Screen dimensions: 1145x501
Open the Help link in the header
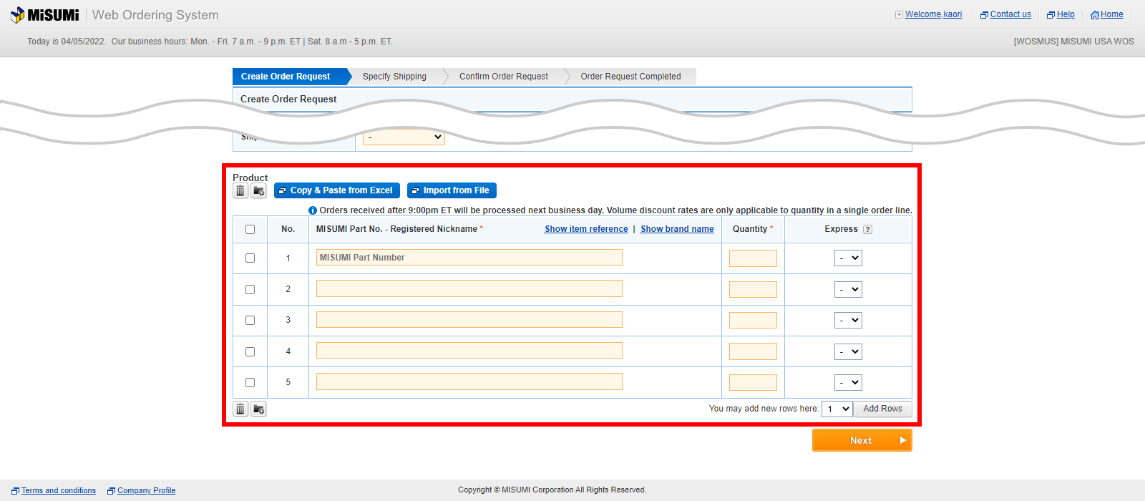click(1066, 14)
